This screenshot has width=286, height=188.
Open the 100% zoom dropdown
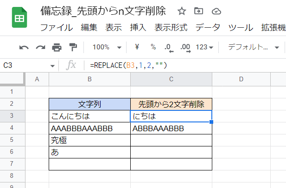click(x=107, y=47)
